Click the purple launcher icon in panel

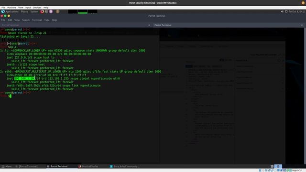point(51,11)
